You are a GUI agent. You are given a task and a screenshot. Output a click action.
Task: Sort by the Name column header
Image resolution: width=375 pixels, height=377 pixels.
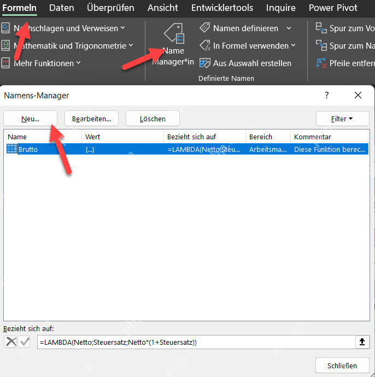43,137
